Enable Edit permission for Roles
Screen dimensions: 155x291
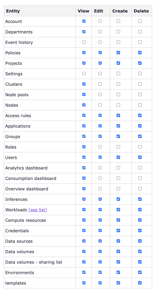(x=100, y=147)
